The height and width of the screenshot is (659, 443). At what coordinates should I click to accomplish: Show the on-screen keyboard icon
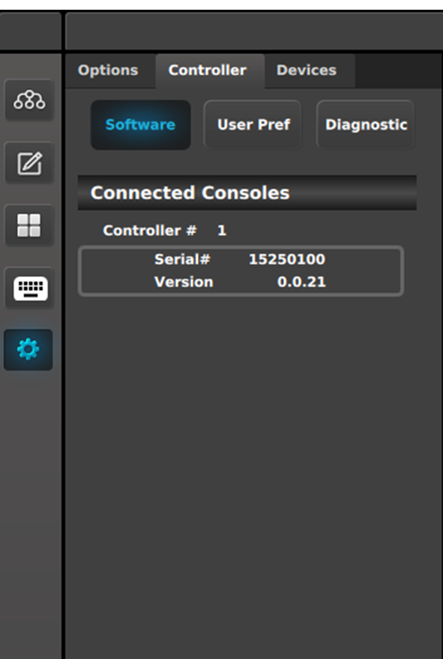(29, 288)
